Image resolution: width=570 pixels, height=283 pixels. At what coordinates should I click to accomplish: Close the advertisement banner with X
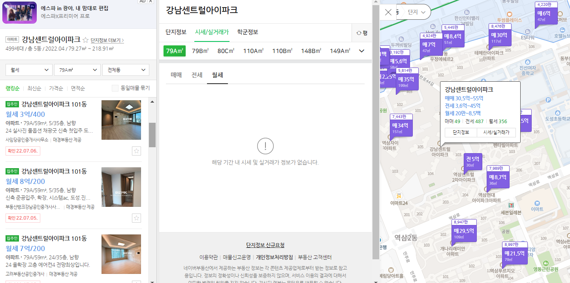[150, 1]
